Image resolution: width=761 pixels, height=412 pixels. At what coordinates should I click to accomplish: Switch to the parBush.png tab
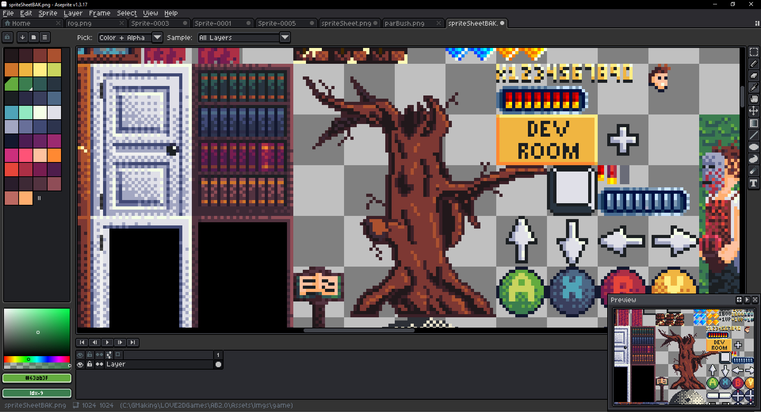pos(404,23)
